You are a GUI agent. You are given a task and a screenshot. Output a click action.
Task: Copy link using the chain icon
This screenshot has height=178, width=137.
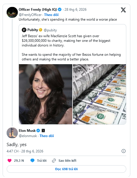pyautogui.click(x=54, y=161)
